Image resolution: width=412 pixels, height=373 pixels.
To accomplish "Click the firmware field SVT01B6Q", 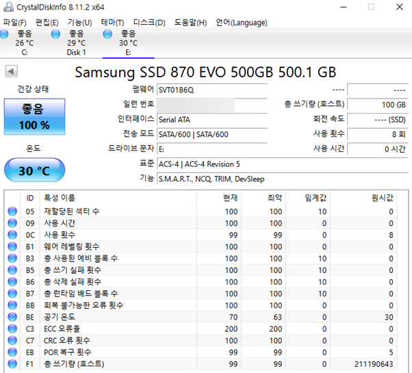I will [x=212, y=90].
